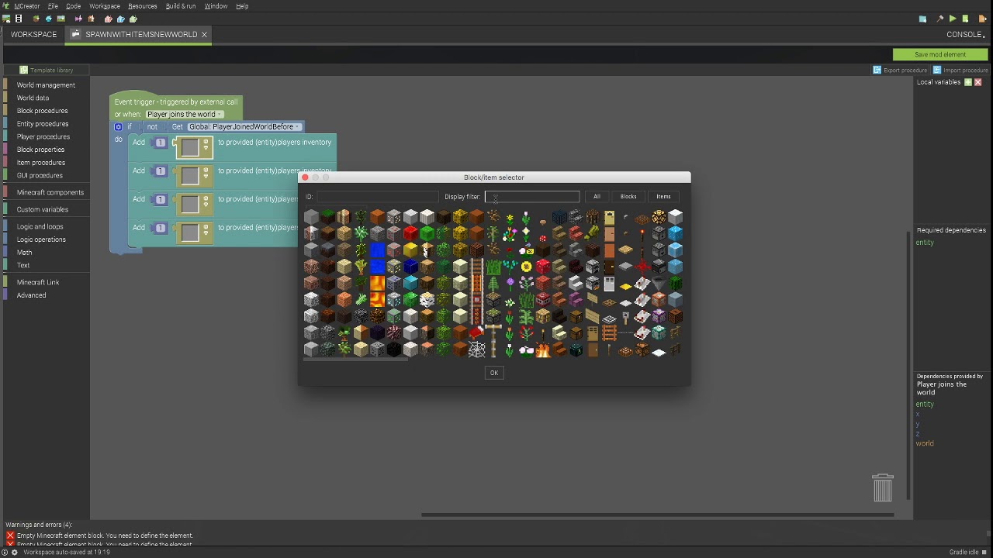993x558 pixels.
Task: Click the green run arrow in top-right toolbar
Action: pos(953,19)
